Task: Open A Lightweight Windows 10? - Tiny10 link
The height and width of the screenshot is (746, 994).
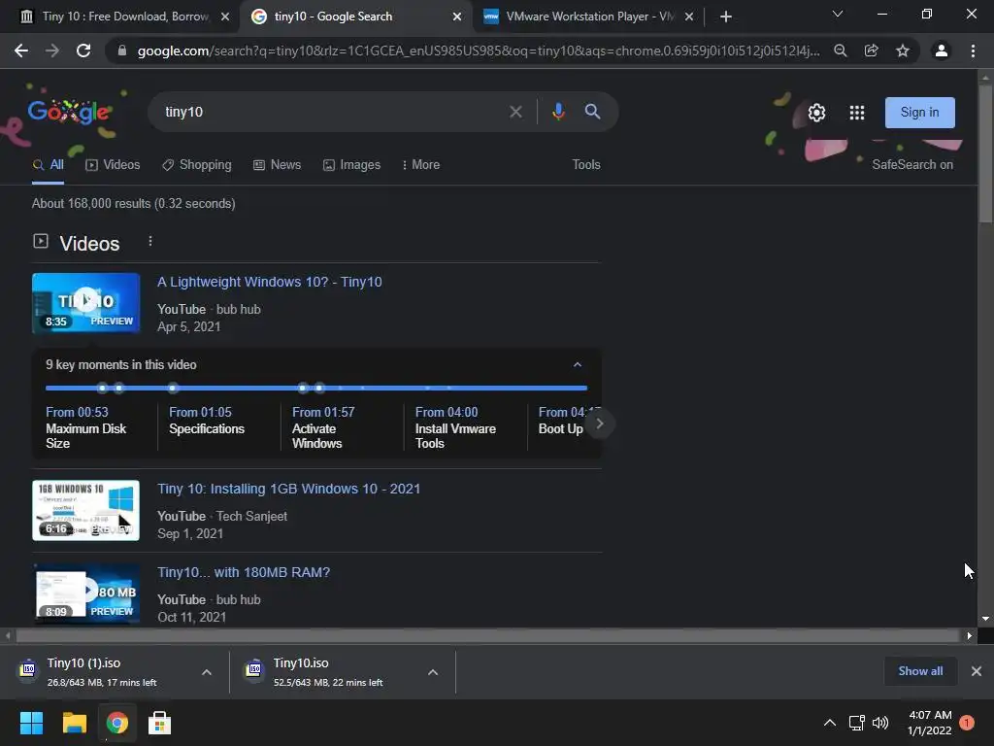Action: pos(270,282)
